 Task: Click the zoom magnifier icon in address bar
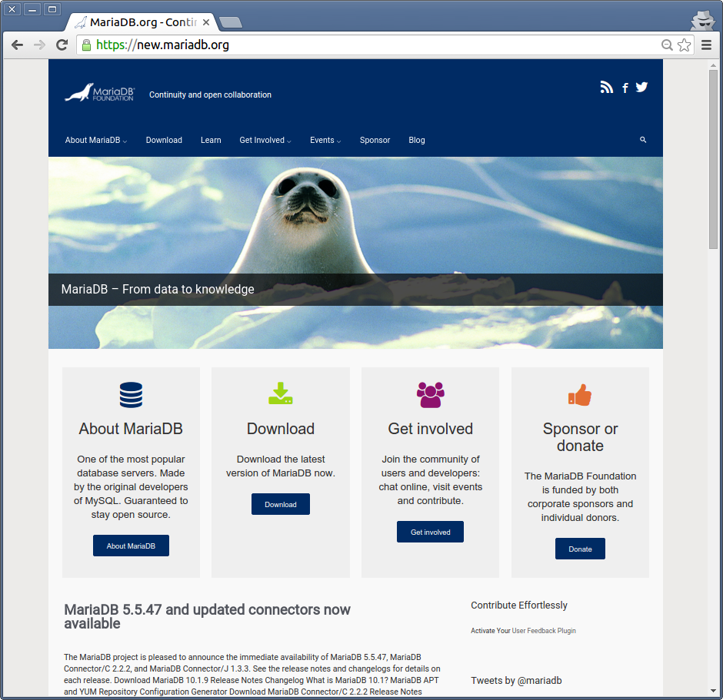tap(667, 45)
